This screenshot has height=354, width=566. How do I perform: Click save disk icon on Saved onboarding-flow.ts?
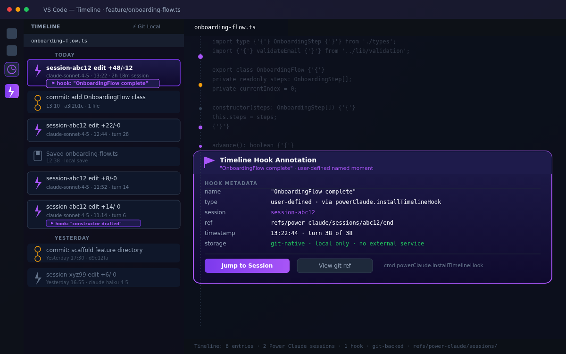click(38, 156)
